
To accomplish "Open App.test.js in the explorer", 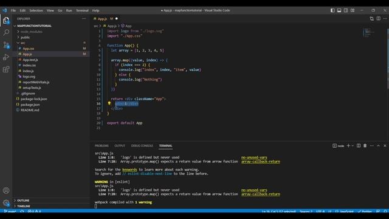I will pyautogui.click(x=30, y=60).
